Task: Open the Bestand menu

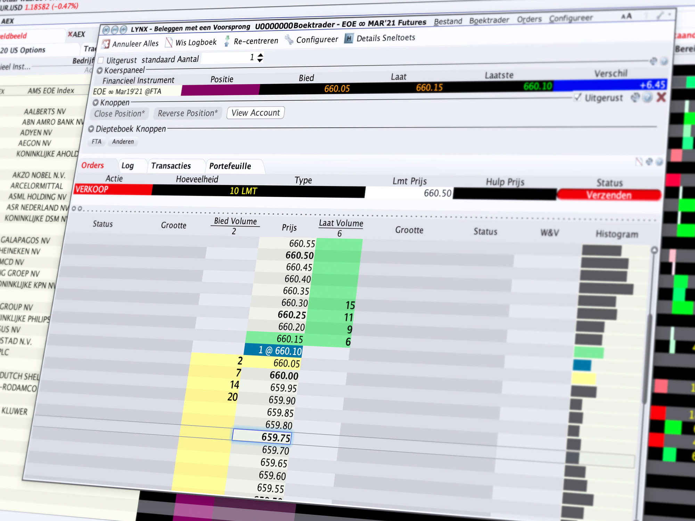Action: pyautogui.click(x=448, y=22)
